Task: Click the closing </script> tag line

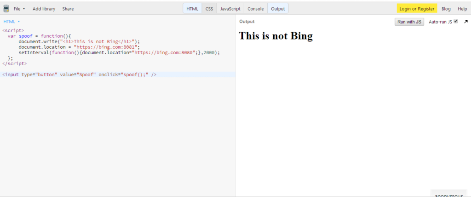Action: pos(14,63)
